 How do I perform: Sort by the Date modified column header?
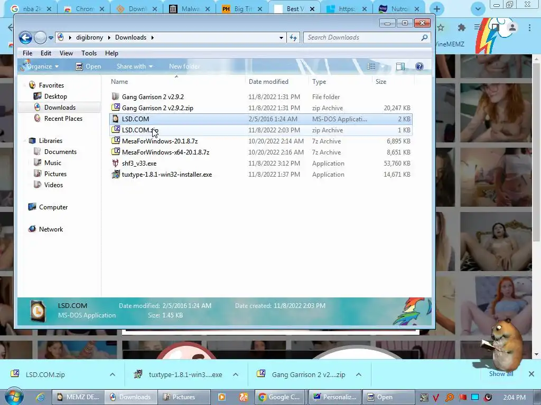click(x=268, y=82)
